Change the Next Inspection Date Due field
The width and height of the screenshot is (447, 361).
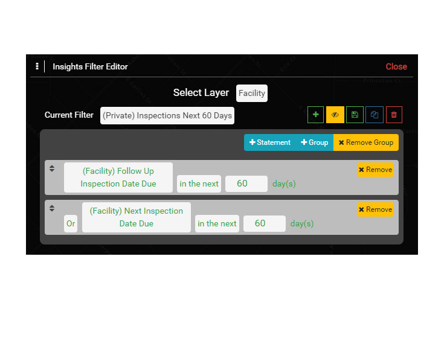coord(136,217)
